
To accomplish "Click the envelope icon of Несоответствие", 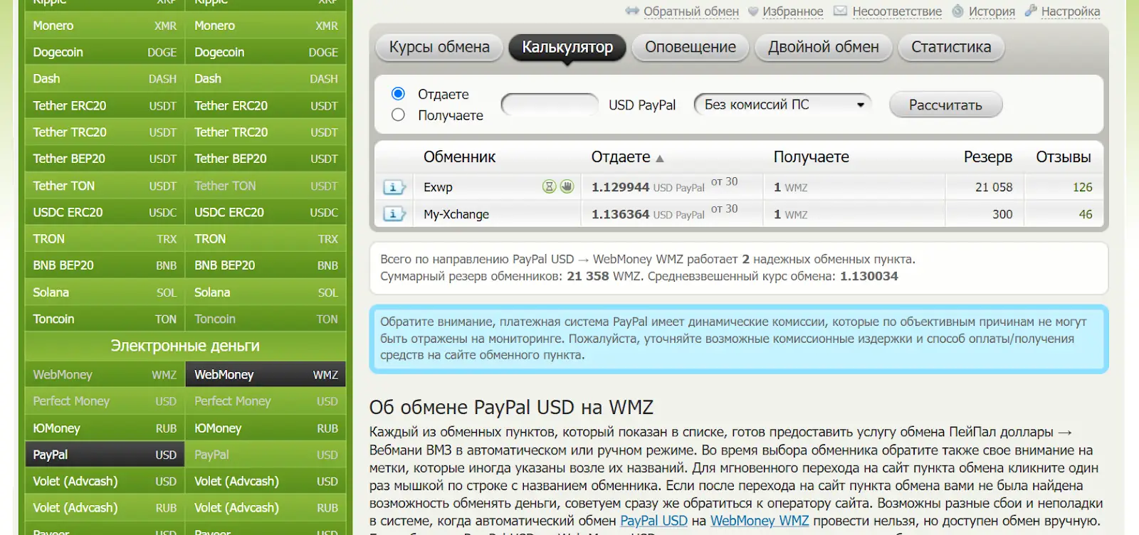I will (840, 11).
